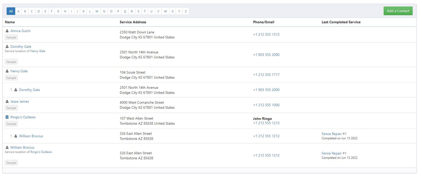422x178 pixels.
Task: Filter contacts by letter G
Action: [x=58, y=11]
